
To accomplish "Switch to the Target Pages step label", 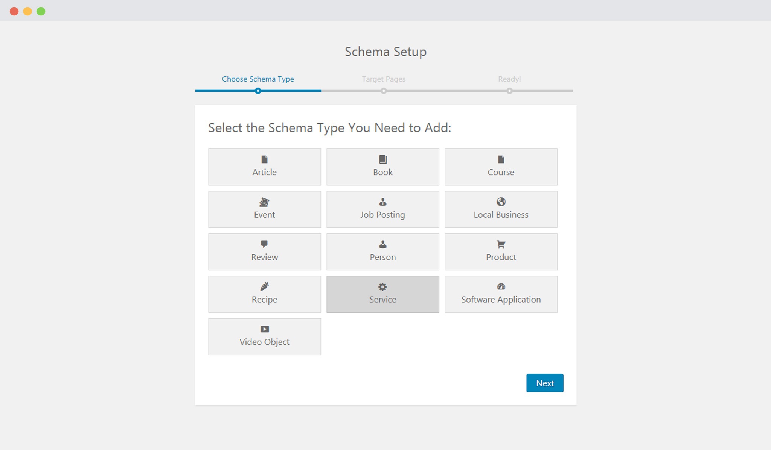I will [383, 79].
